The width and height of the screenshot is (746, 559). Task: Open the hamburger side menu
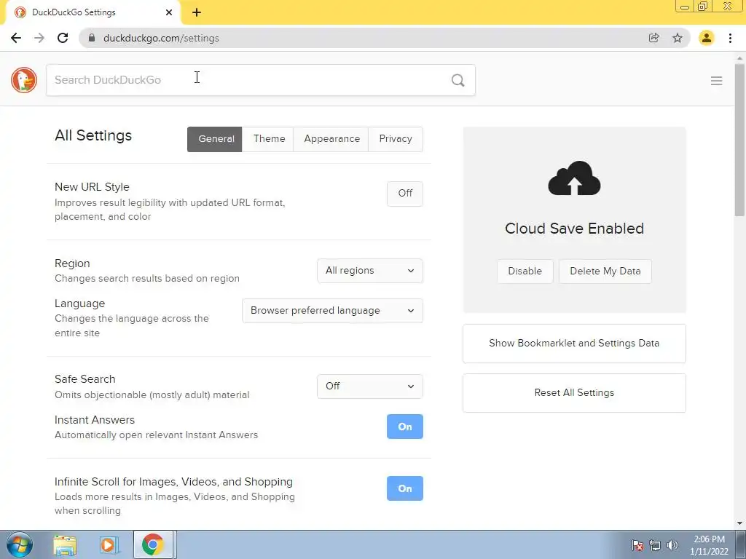click(716, 81)
